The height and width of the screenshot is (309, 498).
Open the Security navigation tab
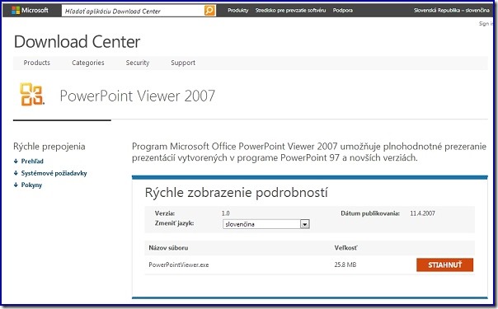(138, 63)
